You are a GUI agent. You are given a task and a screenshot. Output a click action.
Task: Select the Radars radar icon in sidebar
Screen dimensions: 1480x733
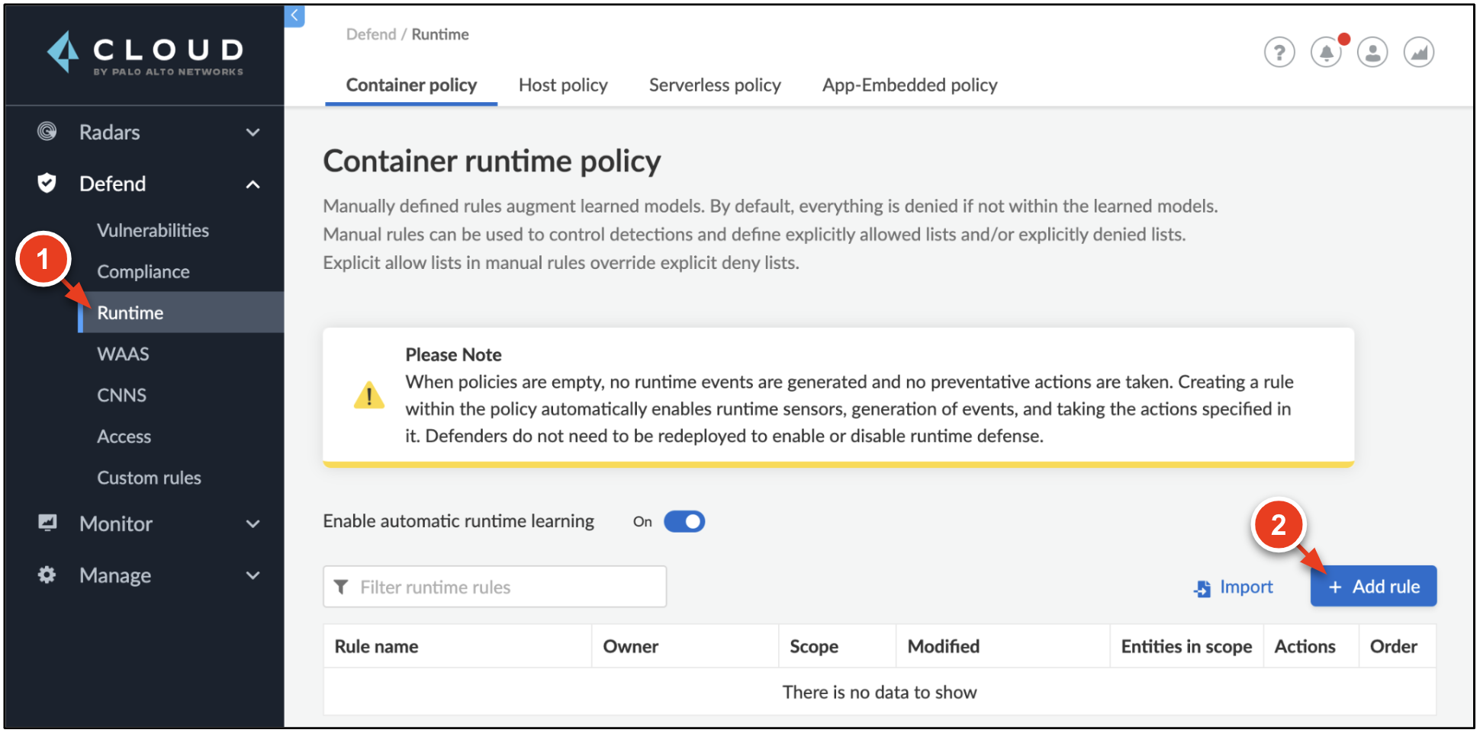click(47, 132)
